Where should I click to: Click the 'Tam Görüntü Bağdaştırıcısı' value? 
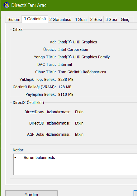click(82, 72)
